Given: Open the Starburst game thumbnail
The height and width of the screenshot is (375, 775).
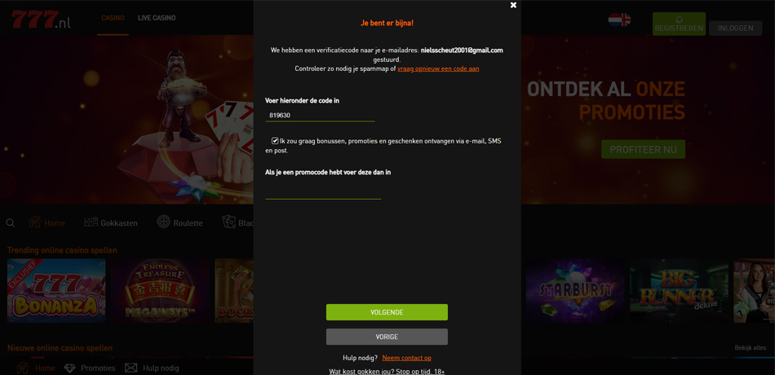Looking at the screenshot, I should (575, 290).
